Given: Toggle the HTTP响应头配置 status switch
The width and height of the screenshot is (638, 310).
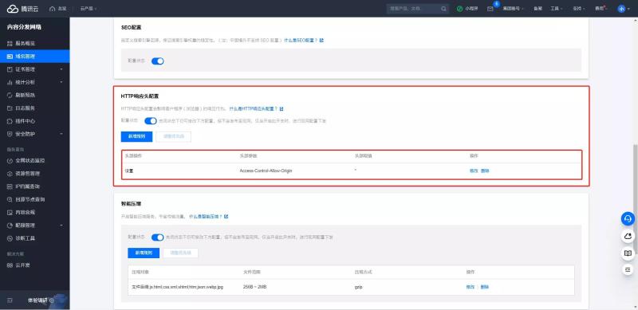Looking at the screenshot, I should click(x=151, y=121).
